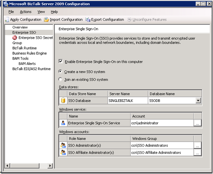The image size is (213, 174).
Task: Click the red error icon beside Enterprise SSO Secret
Action: pyautogui.click(x=15, y=38)
